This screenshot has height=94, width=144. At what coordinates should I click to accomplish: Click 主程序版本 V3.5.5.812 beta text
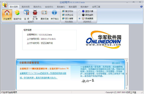point(39,35)
